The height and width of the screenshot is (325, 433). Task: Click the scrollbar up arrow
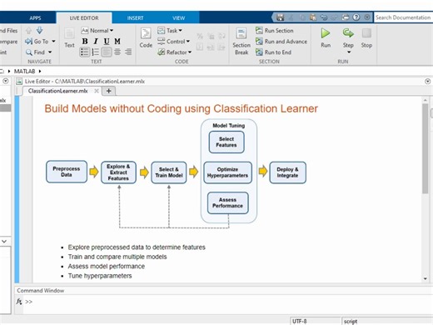[x=425, y=100]
